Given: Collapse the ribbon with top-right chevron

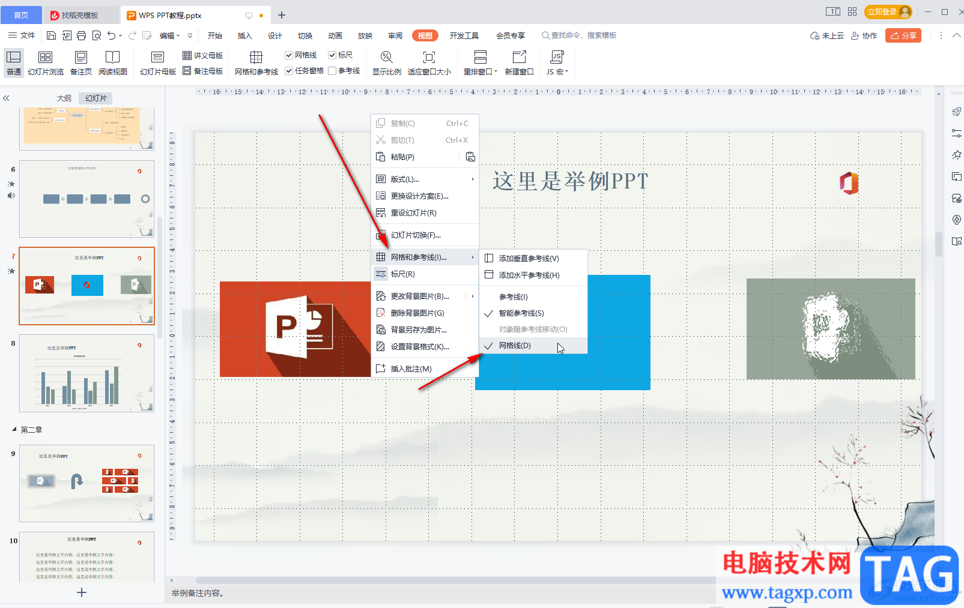Looking at the screenshot, I should point(956,35).
